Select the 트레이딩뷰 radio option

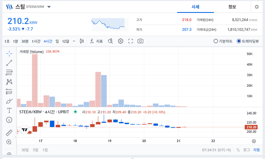[x=248, y=41]
